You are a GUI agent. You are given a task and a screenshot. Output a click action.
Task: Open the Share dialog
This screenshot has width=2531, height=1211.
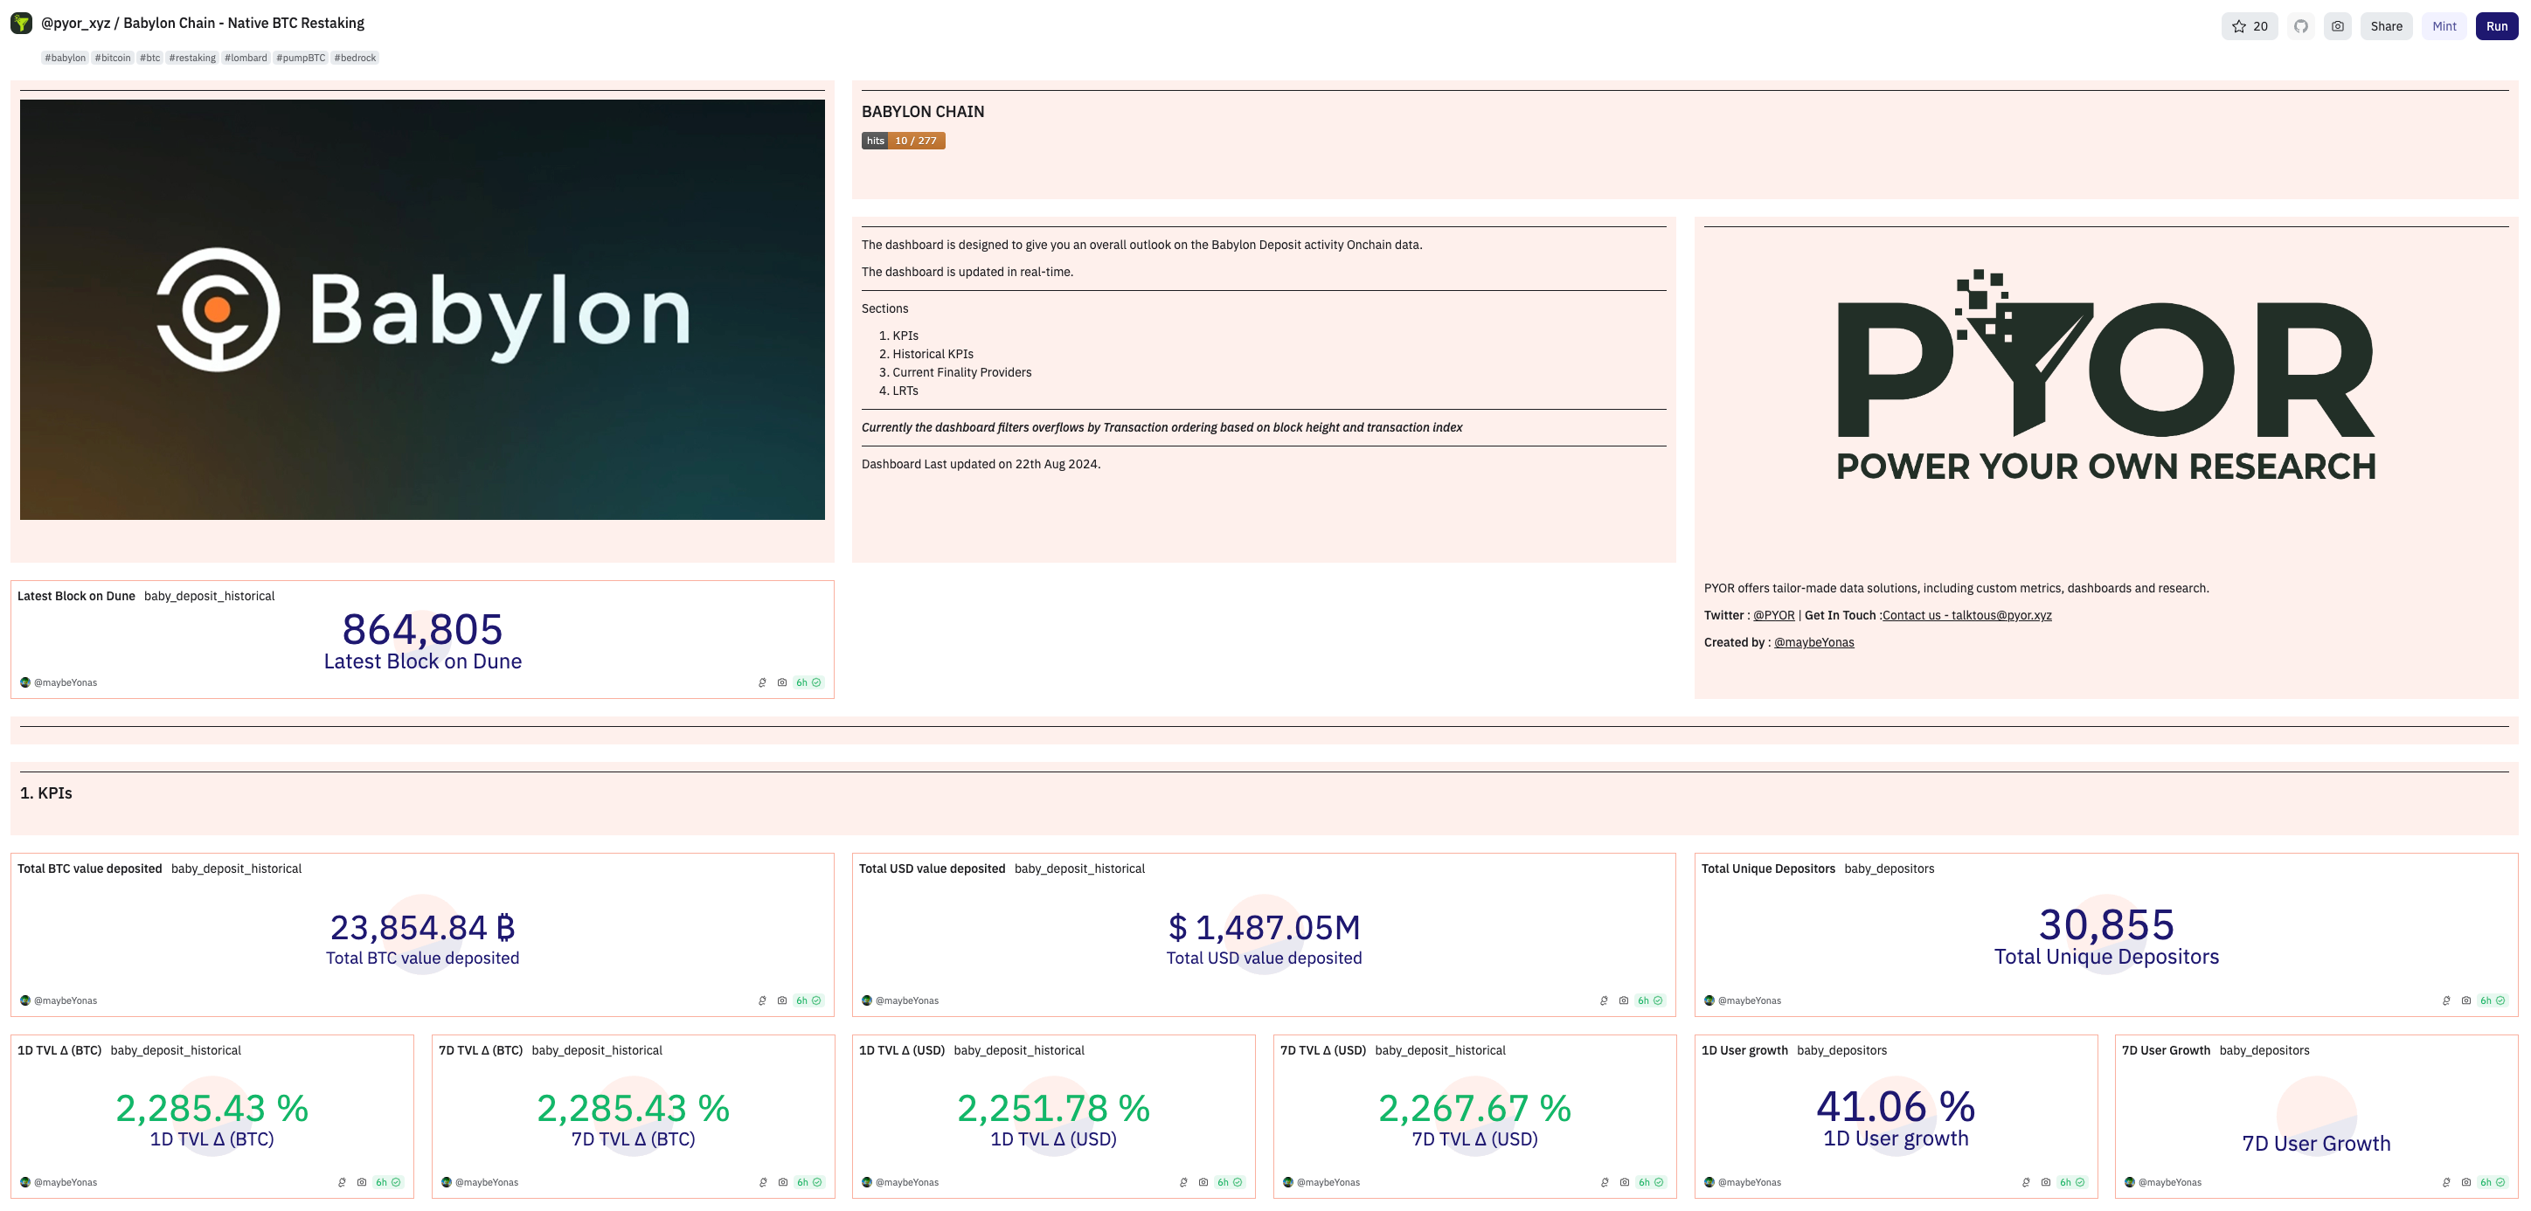2386,26
